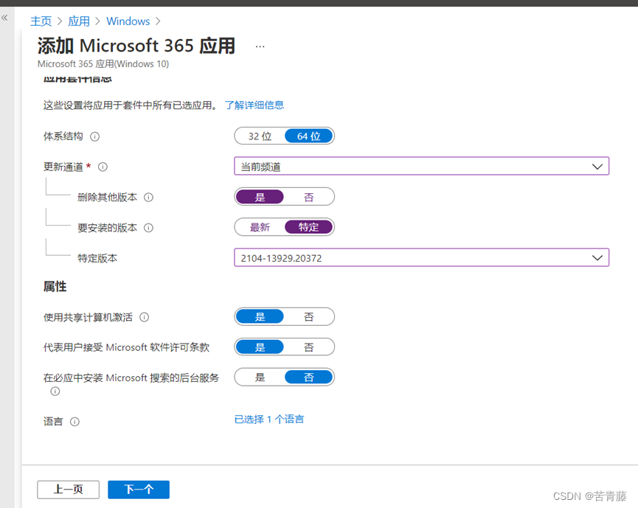Image resolution: width=638 pixels, height=508 pixels.
Task: Switch 体系结构 to 32 位
Action: [258, 136]
